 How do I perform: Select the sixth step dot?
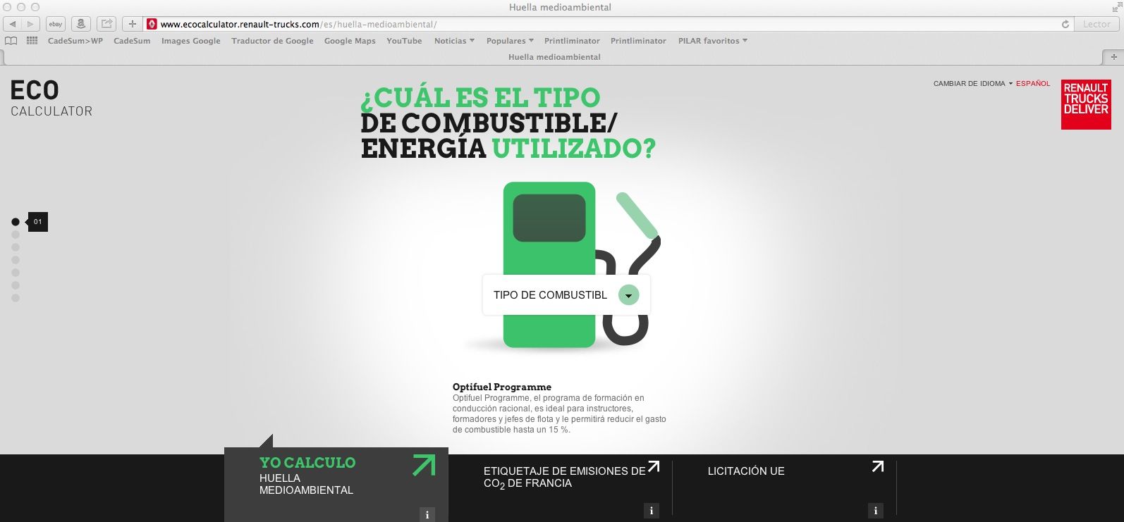(16, 285)
